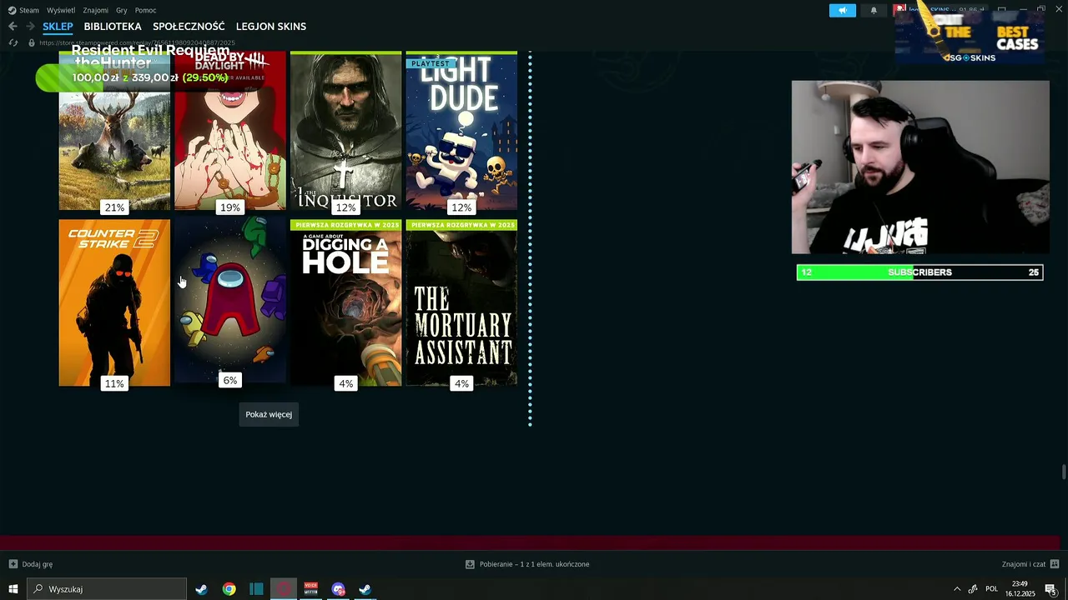Viewport: 1068px width, 600px height.
Task: Click the pen tray icon beside POL
Action: pyautogui.click(x=973, y=589)
